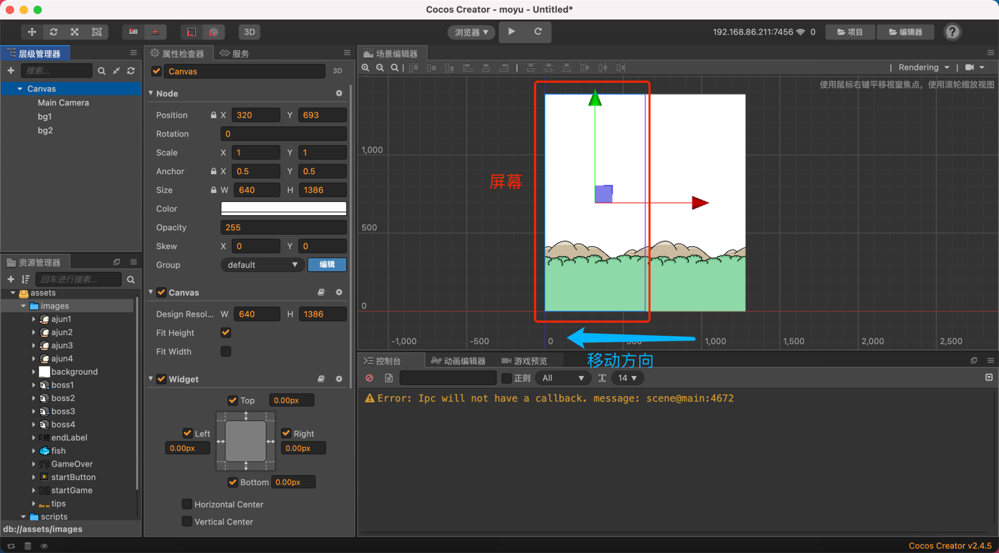This screenshot has width=999, height=553.
Task: Click the play preview button
Action: coord(512,31)
